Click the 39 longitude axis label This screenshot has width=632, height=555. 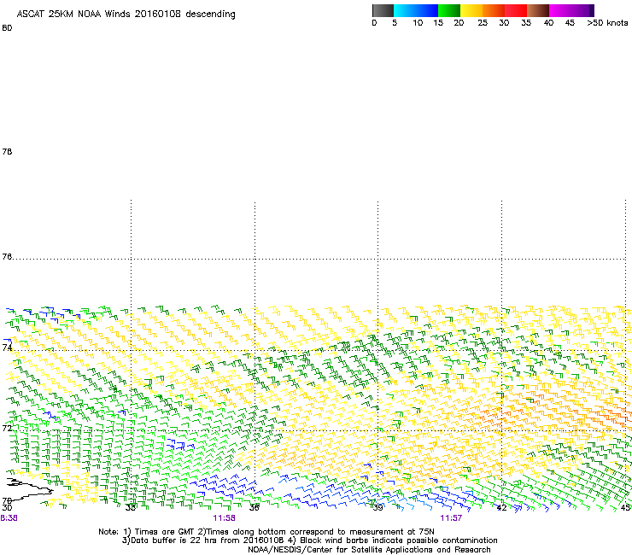pos(377,508)
